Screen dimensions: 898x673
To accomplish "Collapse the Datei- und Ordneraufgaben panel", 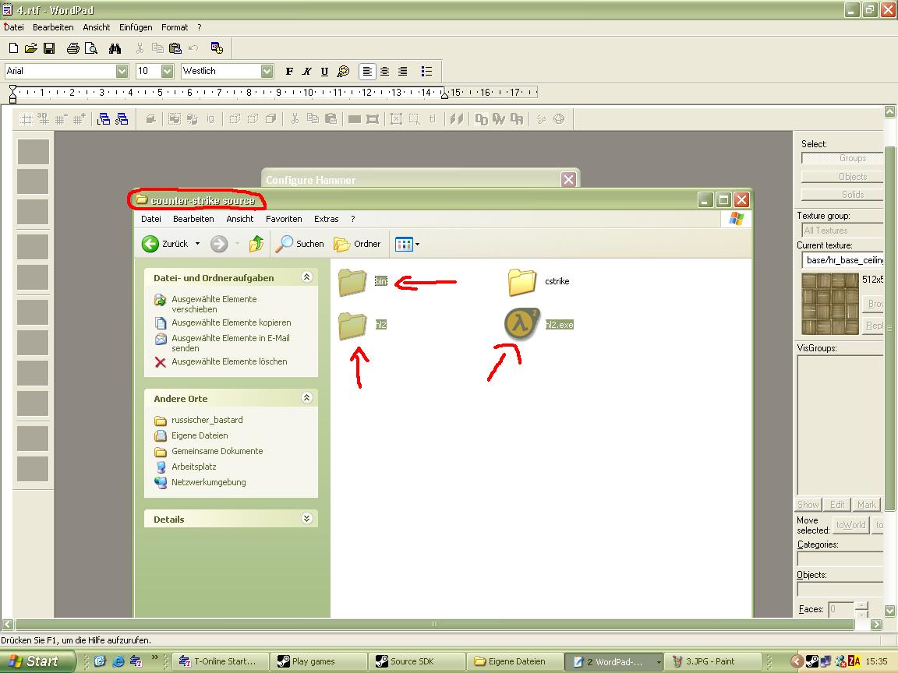I will pyautogui.click(x=307, y=277).
